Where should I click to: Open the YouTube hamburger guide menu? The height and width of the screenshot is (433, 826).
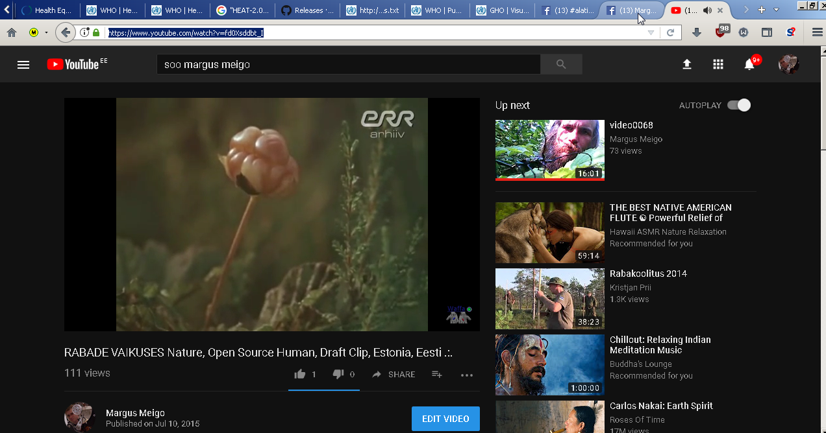click(23, 64)
